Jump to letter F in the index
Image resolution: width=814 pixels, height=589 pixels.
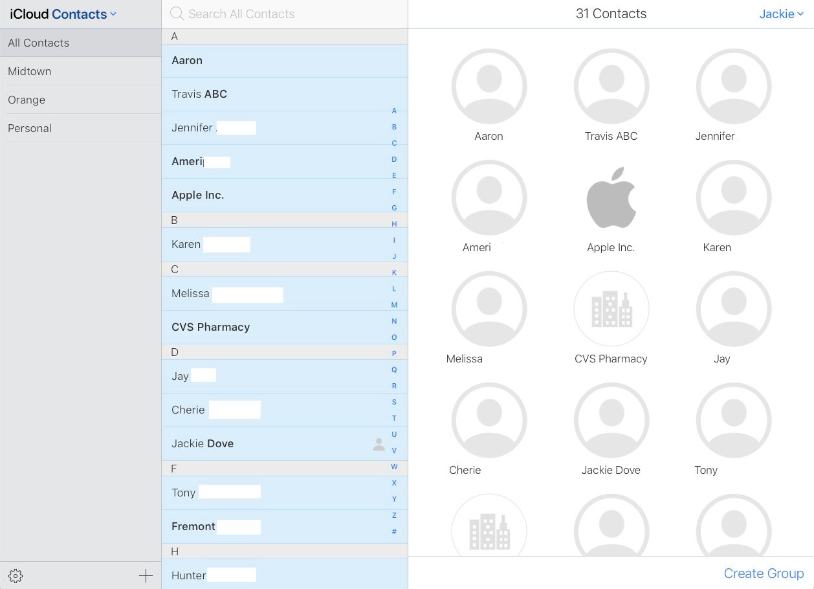[394, 192]
